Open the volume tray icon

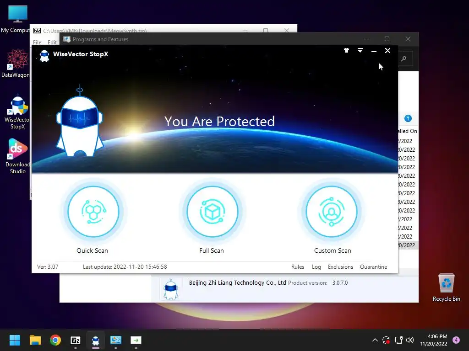tap(410, 340)
